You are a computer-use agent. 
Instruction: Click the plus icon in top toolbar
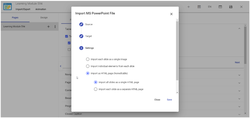point(188,7)
